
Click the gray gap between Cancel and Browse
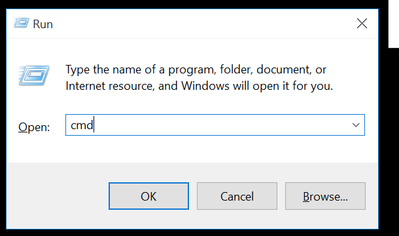[x=281, y=196]
